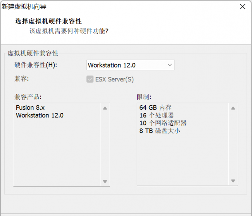The height and width of the screenshot is (216, 252).
Task: Click the limits list scroll up arrow
Action: click(233, 108)
